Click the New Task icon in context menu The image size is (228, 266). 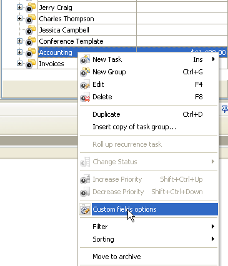pyautogui.click(x=85, y=59)
